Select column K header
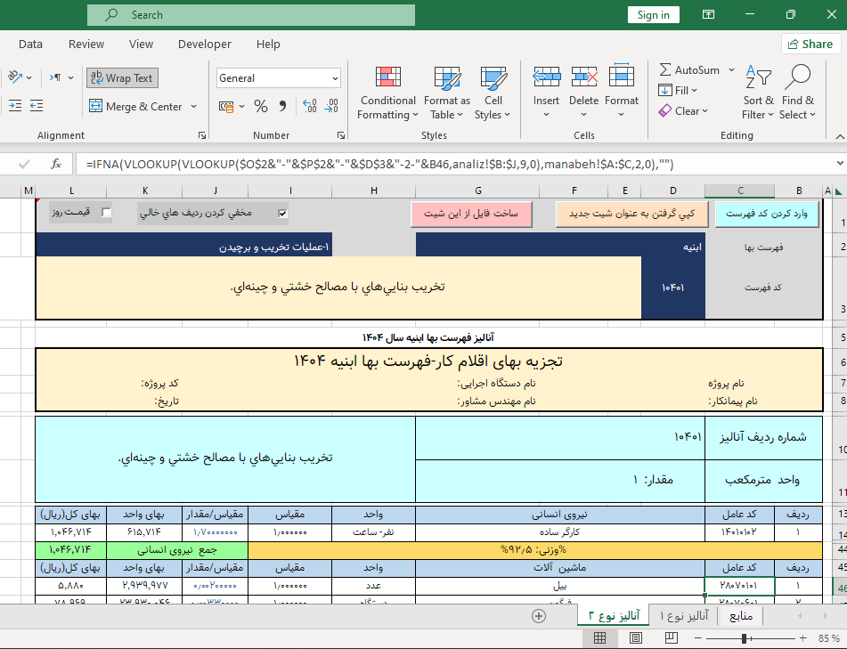The height and width of the screenshot is (649, 847). pos(145,191)
